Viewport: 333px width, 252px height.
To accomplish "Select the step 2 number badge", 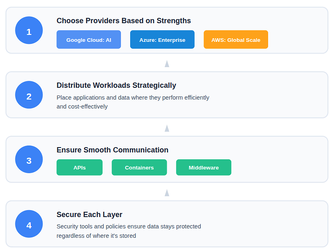I will (29, 95).
